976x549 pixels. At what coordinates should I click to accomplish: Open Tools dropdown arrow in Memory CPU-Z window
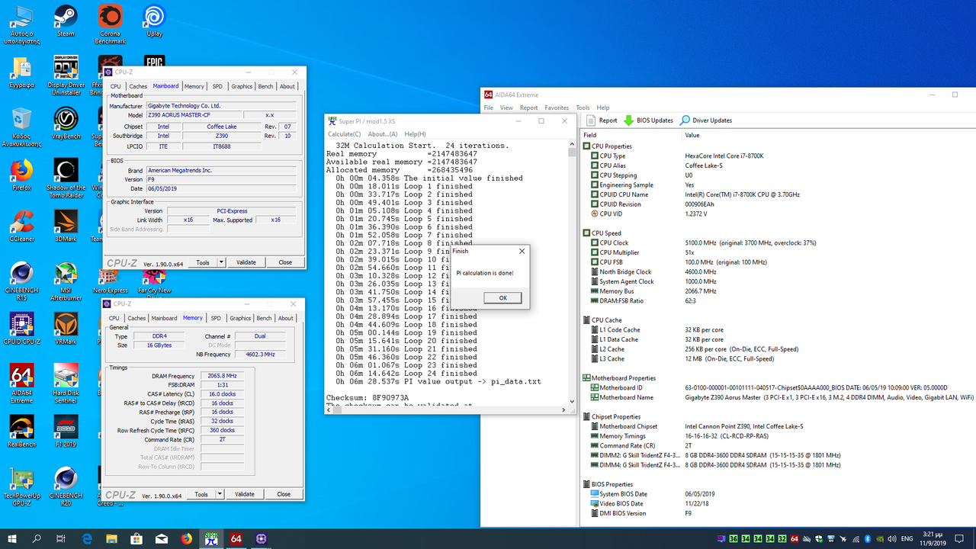[221, 494]
